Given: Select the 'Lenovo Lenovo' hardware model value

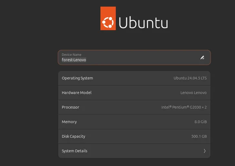Looking at the screenshot, I should click(x=193, y=93).
